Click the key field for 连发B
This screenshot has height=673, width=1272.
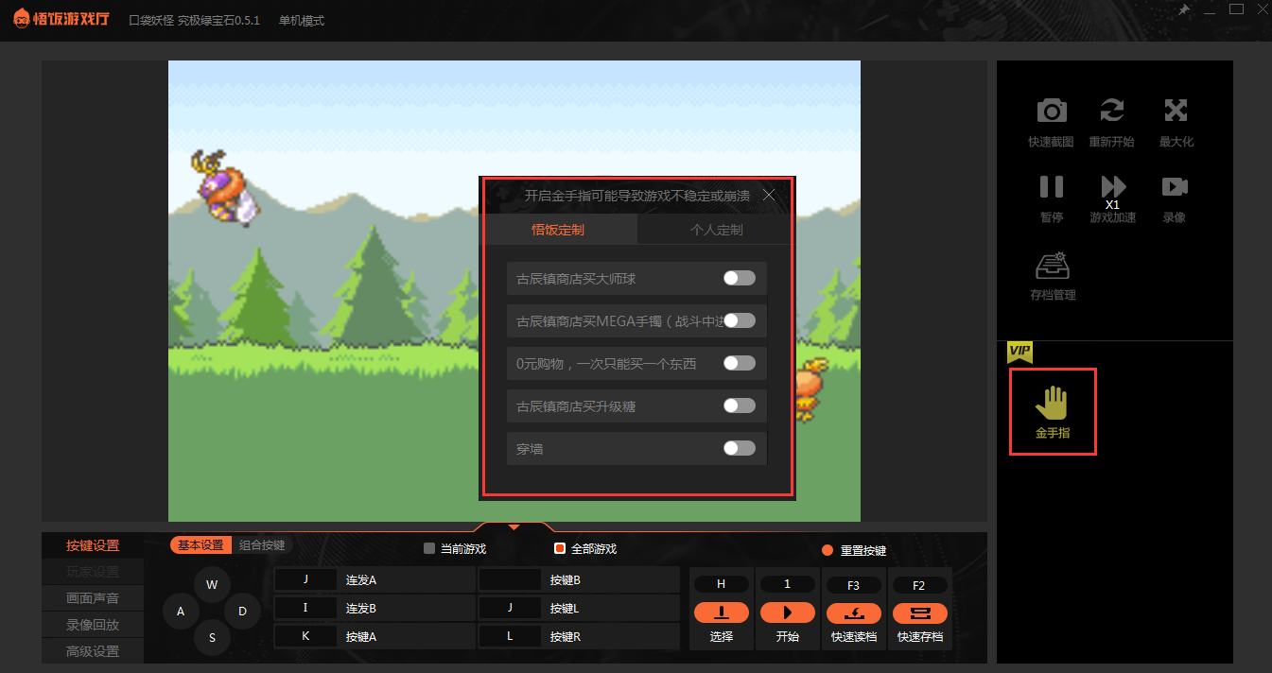pos(305,608)
